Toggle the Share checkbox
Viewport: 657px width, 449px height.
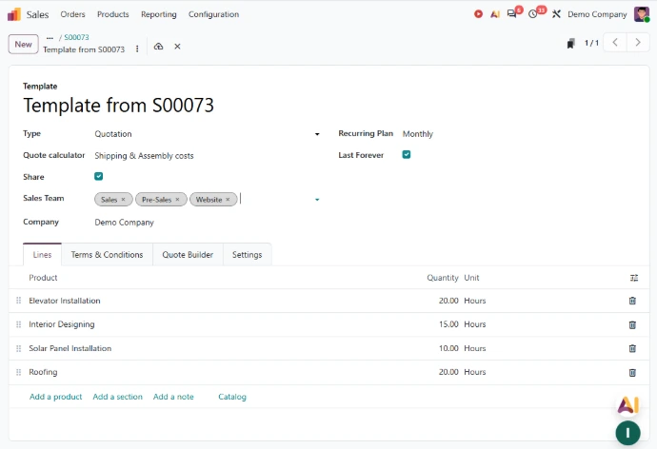[98, 176]
